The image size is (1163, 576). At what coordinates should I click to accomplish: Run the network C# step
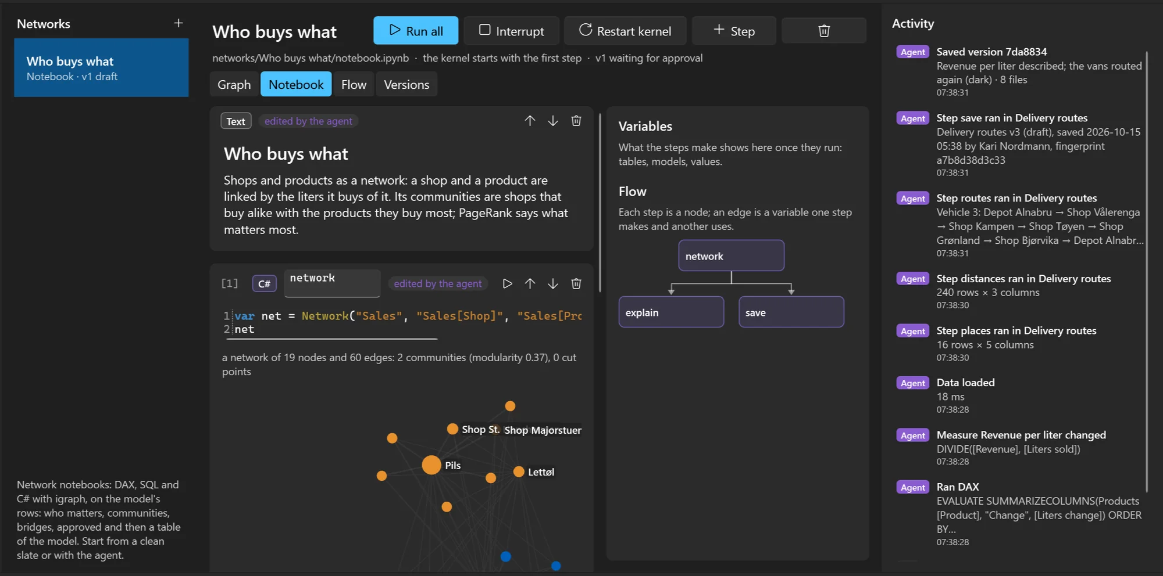[x=507, y=283]
